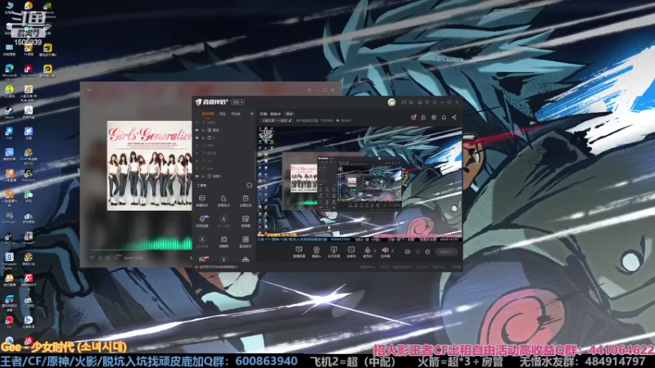This screenshot has height=368, width=655.
Task: Toggle lock on source 全屏 1
Action: [x=203, y=176]
